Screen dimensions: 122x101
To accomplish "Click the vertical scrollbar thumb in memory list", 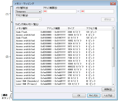I will (113, 48).
